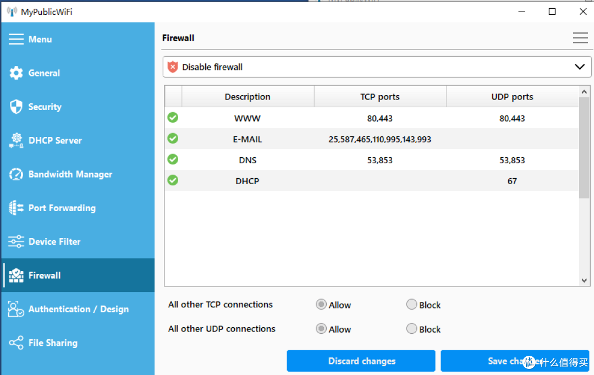Open Authentication / Design user icon
This screenshot has height=375, width=594.
pyautogui.click(x=16, y=309)
